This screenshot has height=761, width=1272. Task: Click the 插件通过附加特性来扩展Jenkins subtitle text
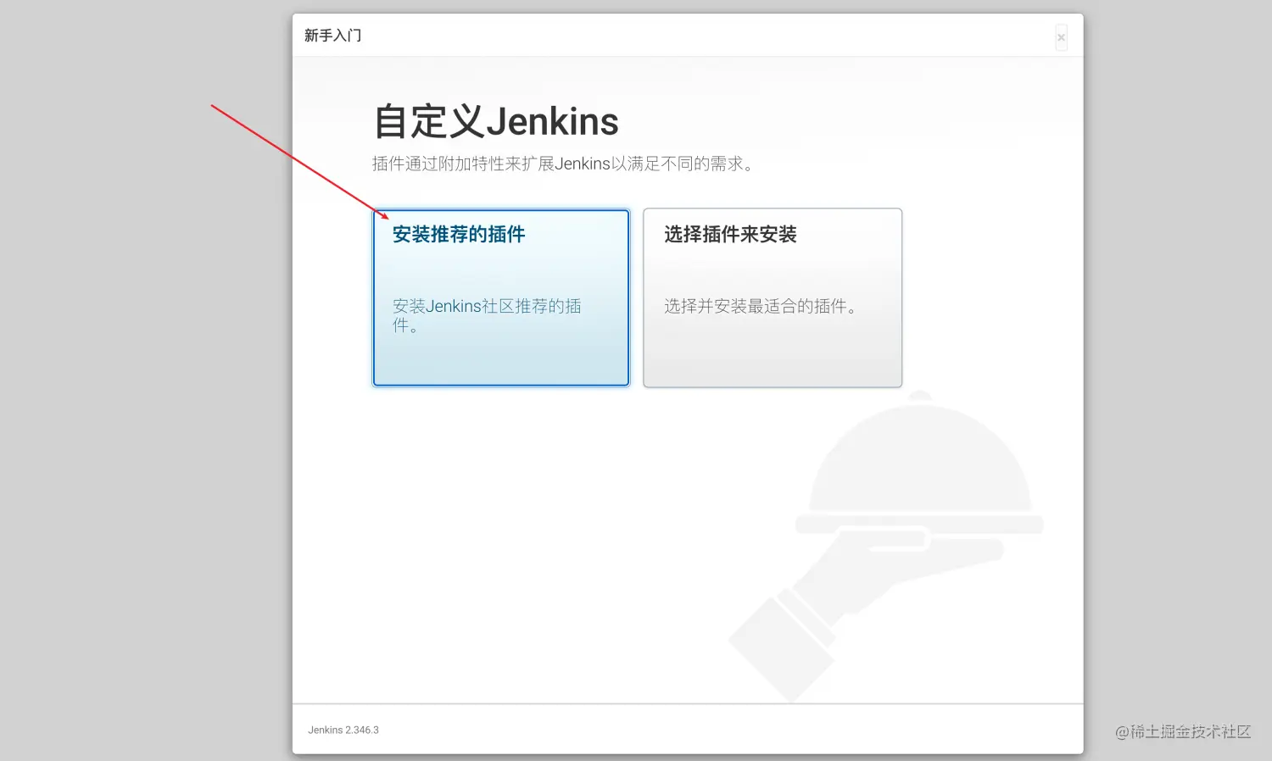[x=562, y=164]
